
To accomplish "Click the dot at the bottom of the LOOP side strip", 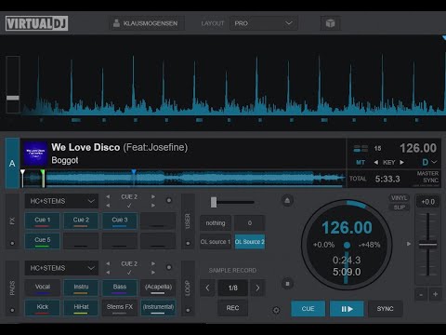I will tap(188, 310).
